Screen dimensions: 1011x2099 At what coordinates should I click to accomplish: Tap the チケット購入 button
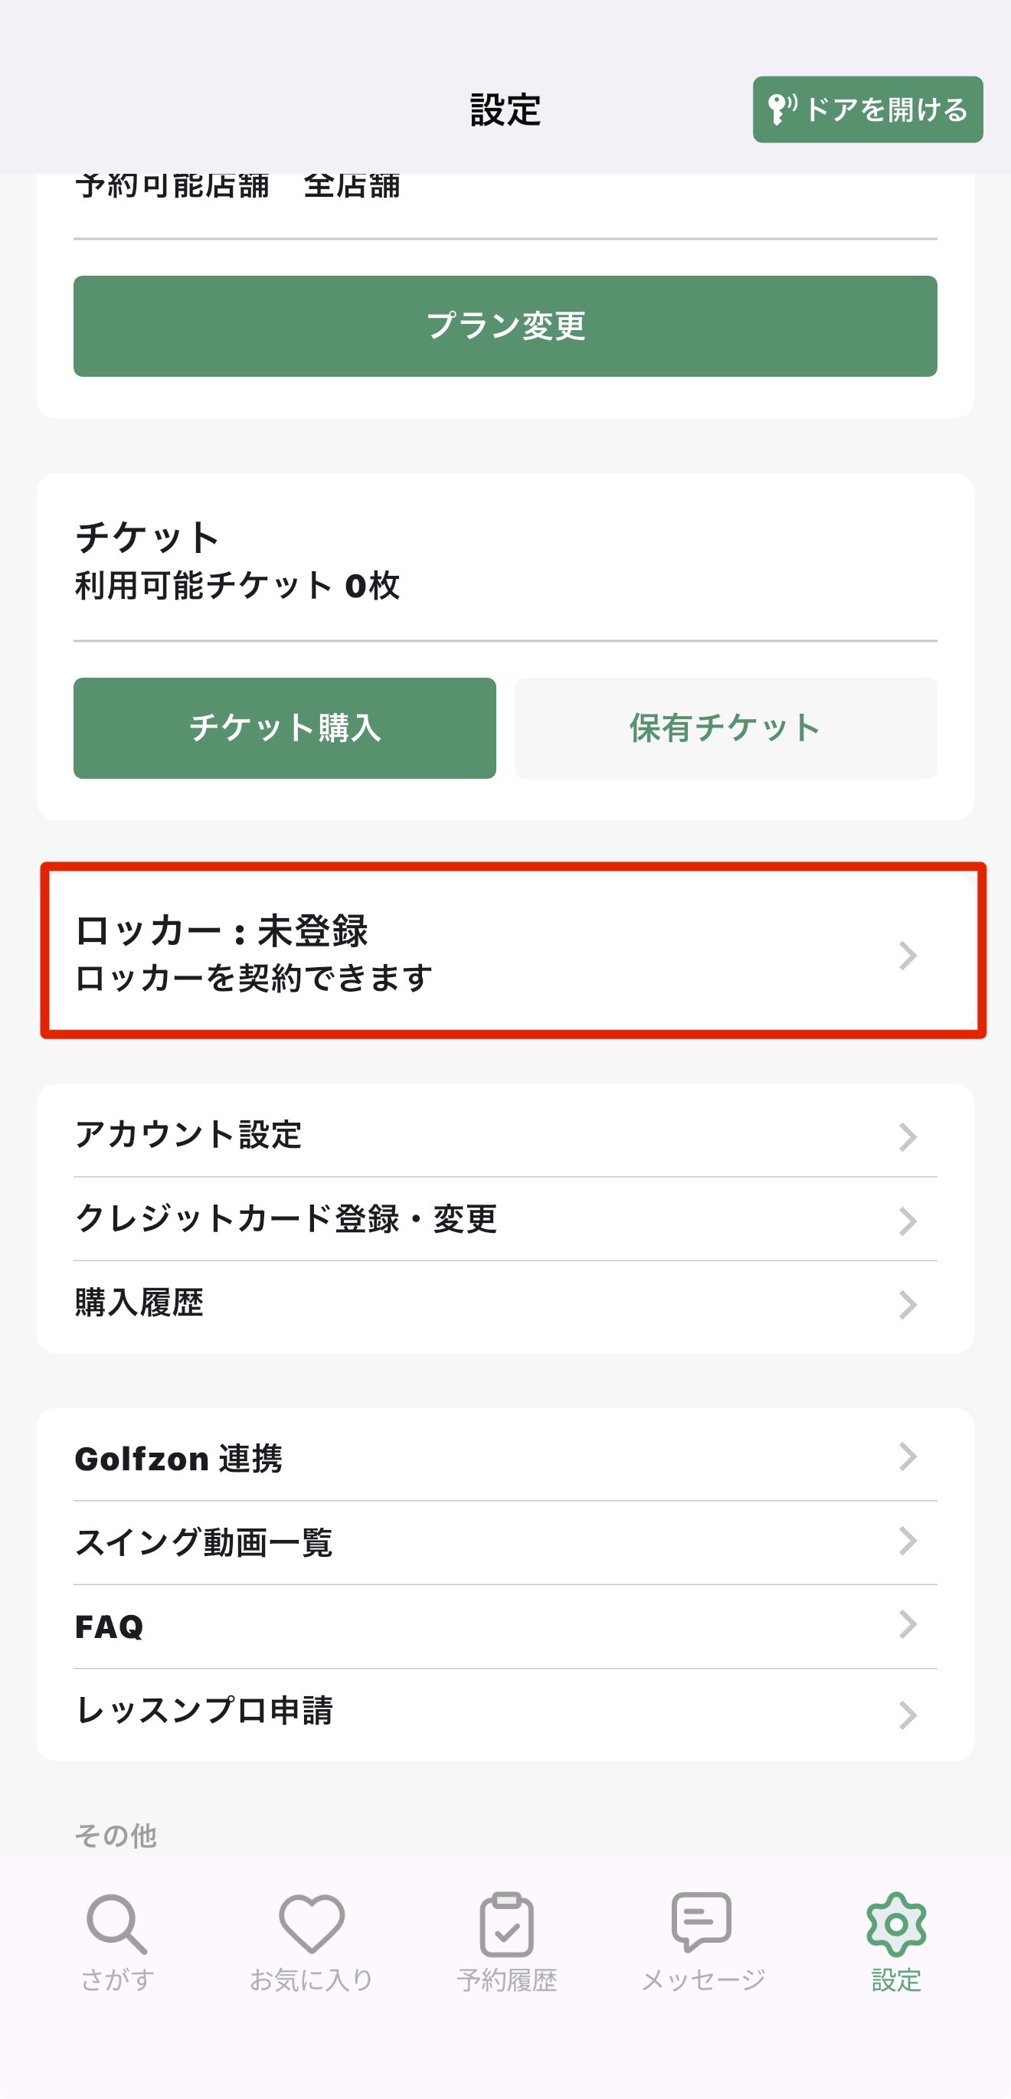(284, 727)
